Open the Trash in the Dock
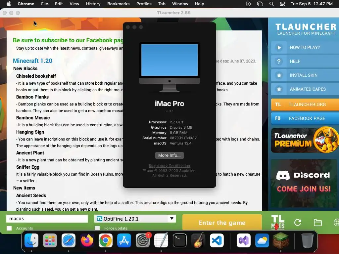The image size is (339, 254). pos(308,240)
